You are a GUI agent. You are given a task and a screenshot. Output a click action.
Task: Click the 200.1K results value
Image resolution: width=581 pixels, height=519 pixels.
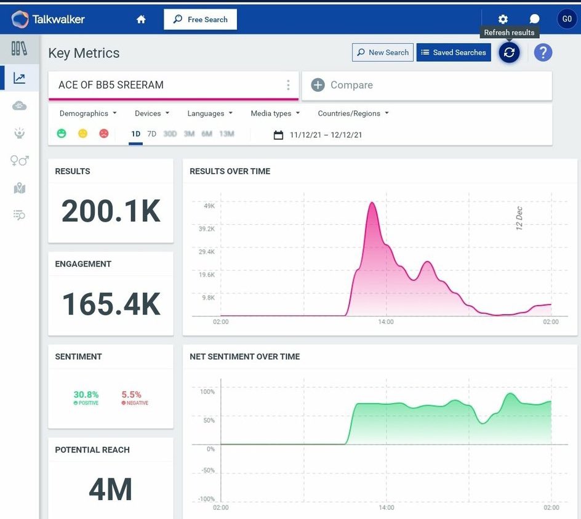coord(111,211)
